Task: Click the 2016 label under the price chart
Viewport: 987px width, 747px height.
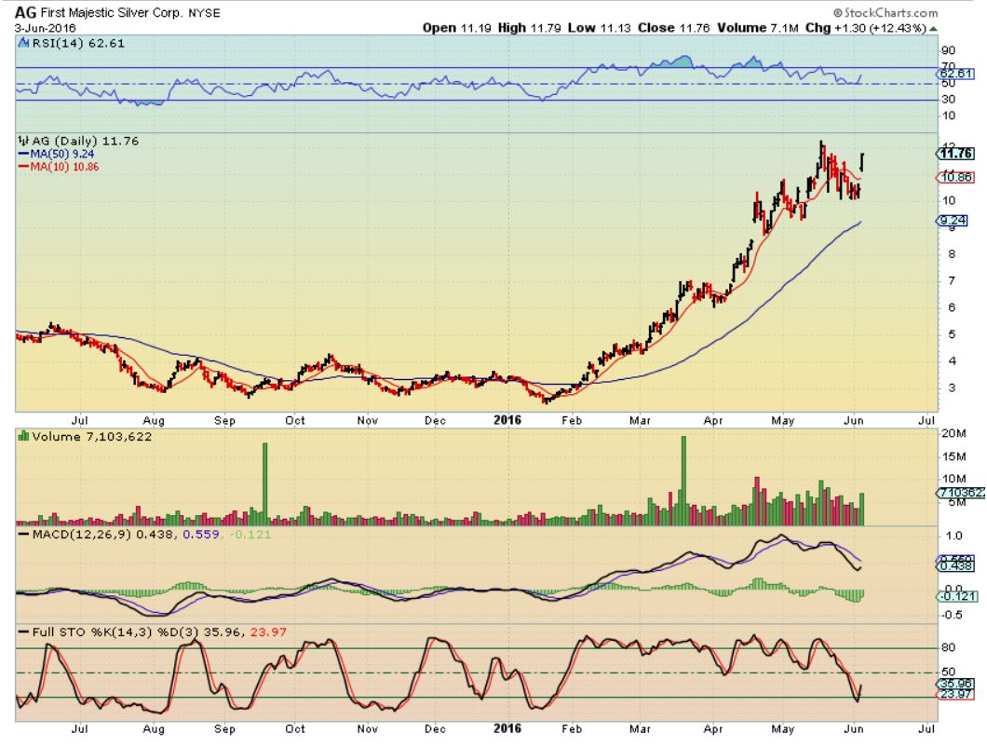Action: pos(507,420)
